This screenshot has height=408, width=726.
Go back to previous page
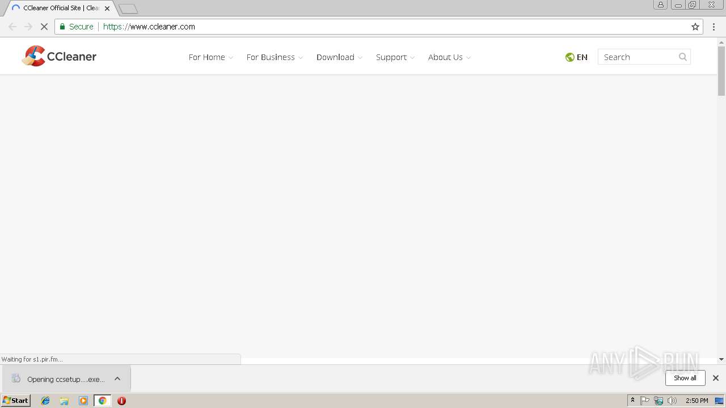12,27
